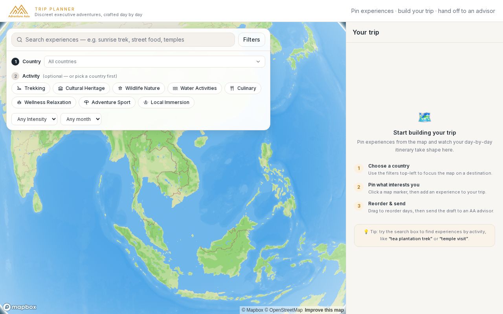Toggle the Culinary activity chip
503x314 pixels.
coord(243,88)
